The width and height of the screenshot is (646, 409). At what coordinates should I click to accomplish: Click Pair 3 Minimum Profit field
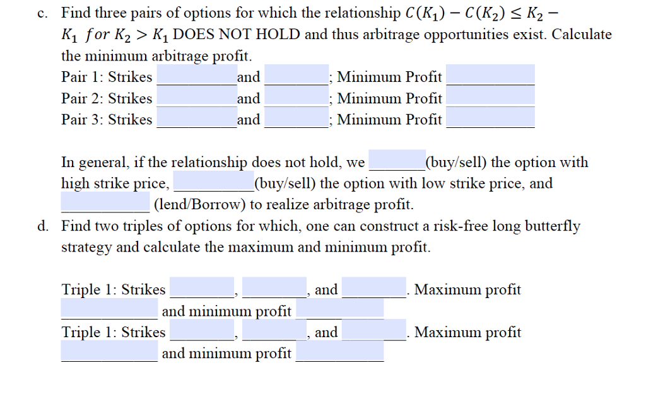click(x=490, y=118)
